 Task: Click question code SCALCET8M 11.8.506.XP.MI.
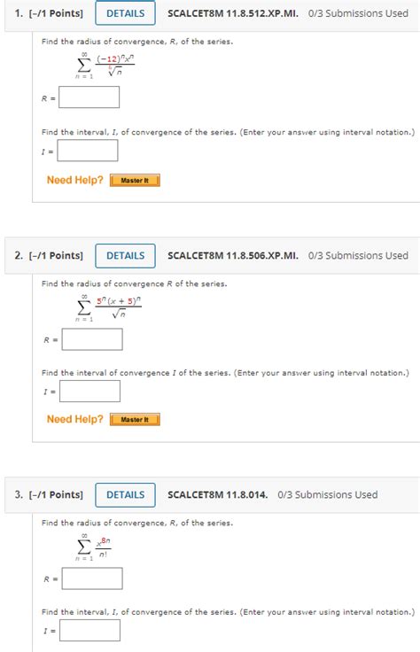(x=233, y=256)
